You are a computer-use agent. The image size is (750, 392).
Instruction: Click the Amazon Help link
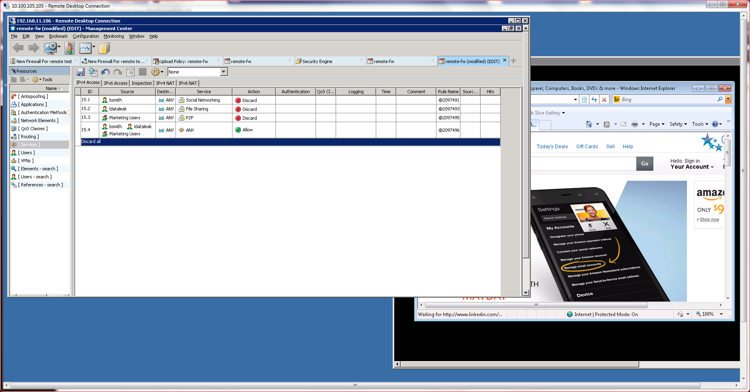628,147
